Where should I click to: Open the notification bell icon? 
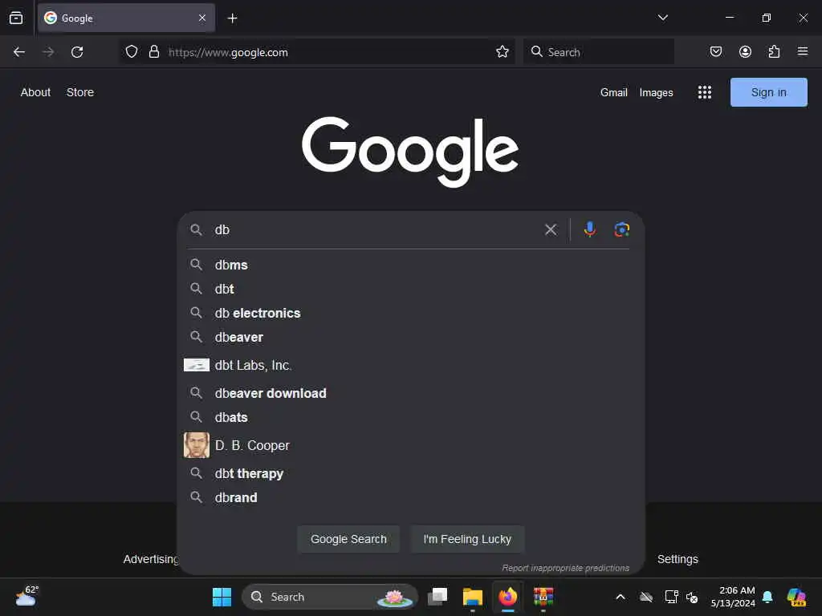(767, 597)
